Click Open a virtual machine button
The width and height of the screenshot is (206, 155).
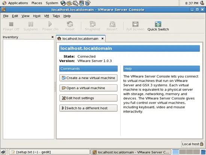click(x=88, y=88)
